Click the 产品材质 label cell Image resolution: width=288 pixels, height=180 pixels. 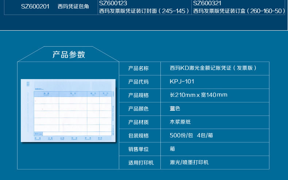[x=140, y=122]
